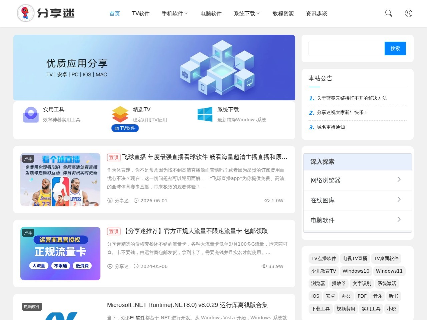427x320 pixels.
Task: Expand the 网络浏览器 chevron row
Action: [x=358, y=180]
